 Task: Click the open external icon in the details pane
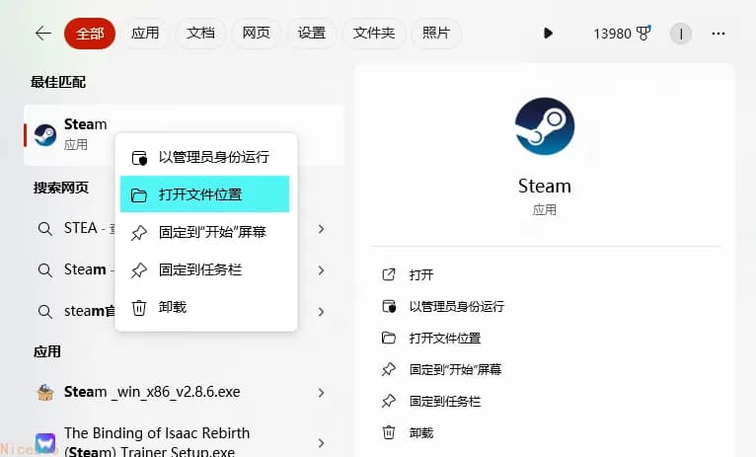click(389, 274)
